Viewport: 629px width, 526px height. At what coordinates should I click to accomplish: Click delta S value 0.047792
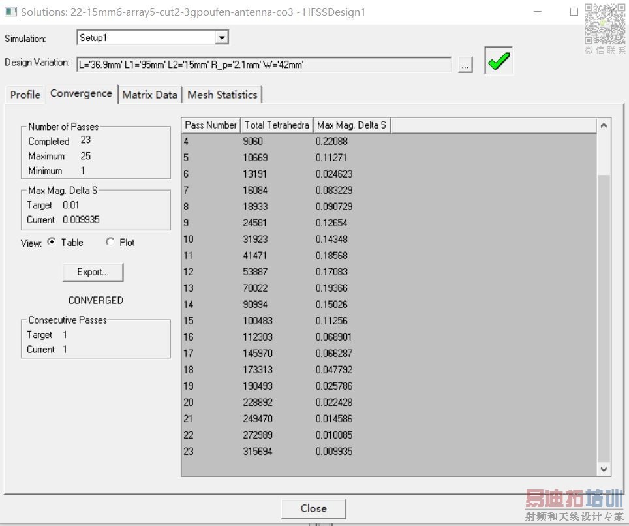coord(334,369)
